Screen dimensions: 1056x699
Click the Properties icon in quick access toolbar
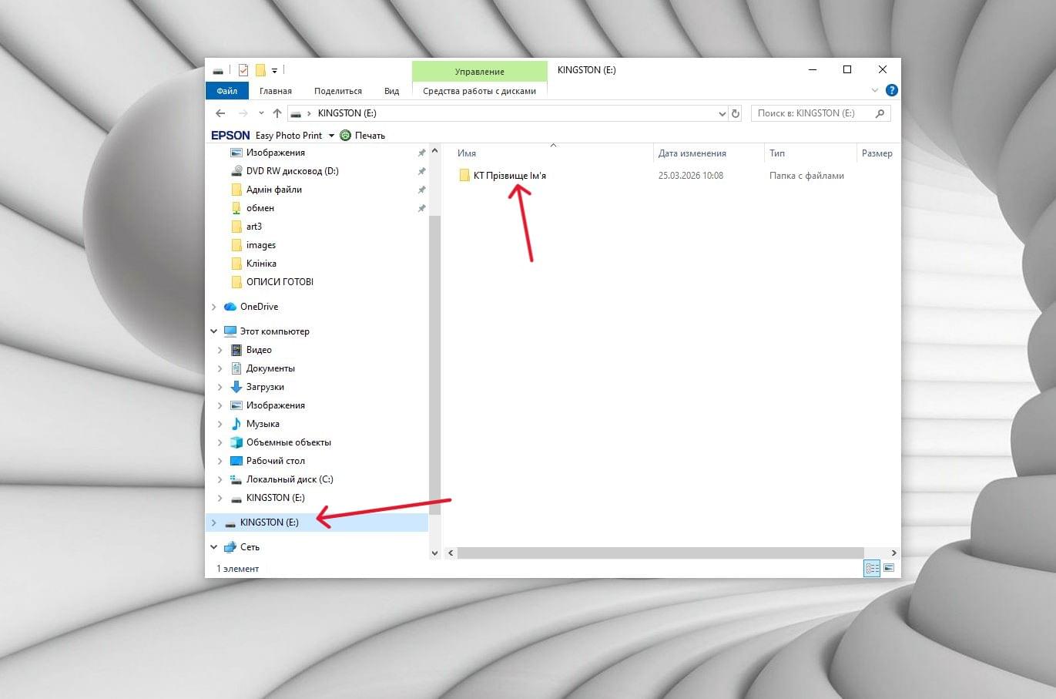coord(243,70)
